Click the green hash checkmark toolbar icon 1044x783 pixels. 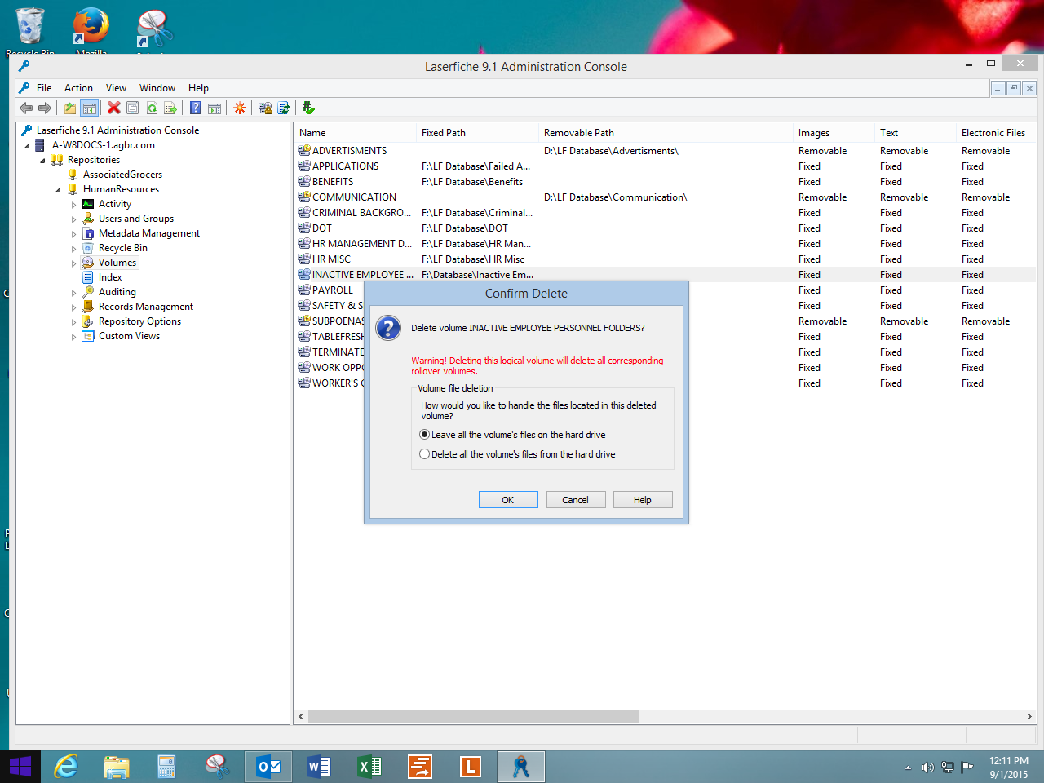pos(308,108)
